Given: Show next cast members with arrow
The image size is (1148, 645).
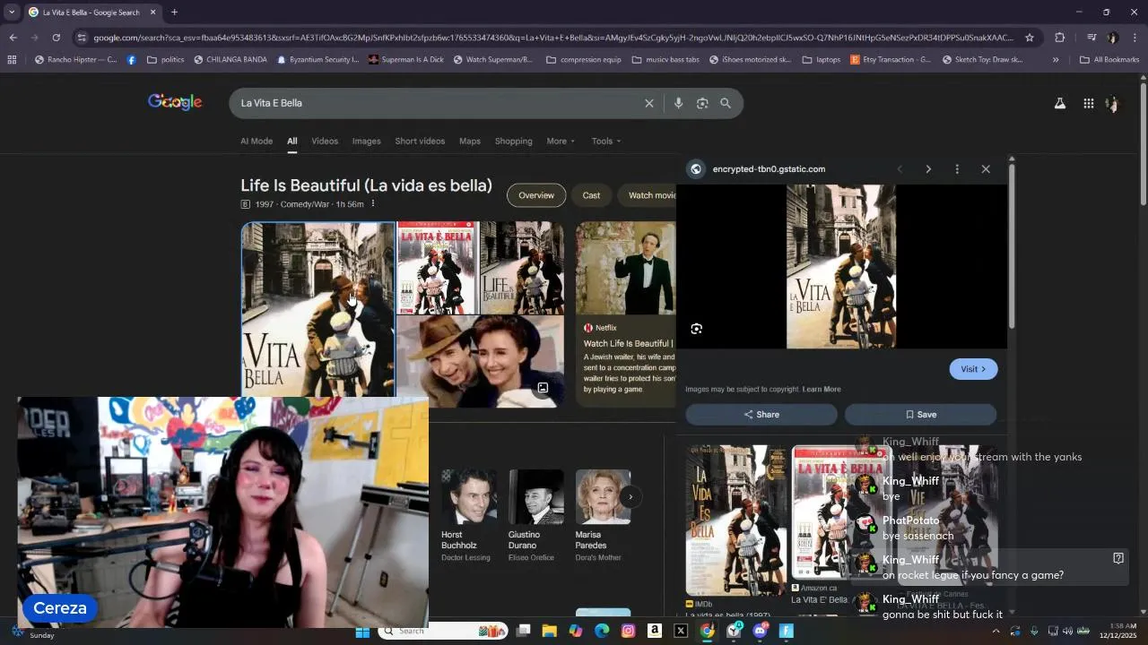Looking at the screenshot, I should pyautogui.click(x=631, y=496).
